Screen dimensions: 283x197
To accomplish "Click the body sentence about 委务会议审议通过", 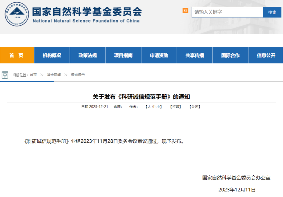I will 104,141.
